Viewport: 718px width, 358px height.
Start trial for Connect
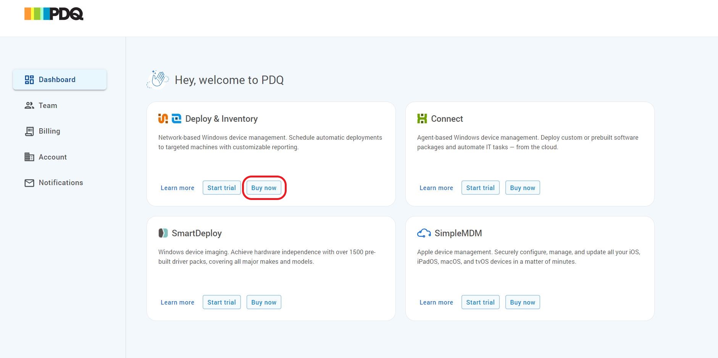[x=480, y=188]
